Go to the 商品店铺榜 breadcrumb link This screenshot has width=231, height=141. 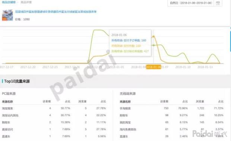[9, 2]
